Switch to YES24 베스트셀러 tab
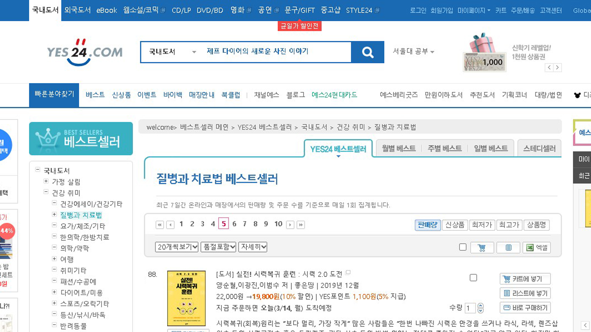 click(338, 149)
